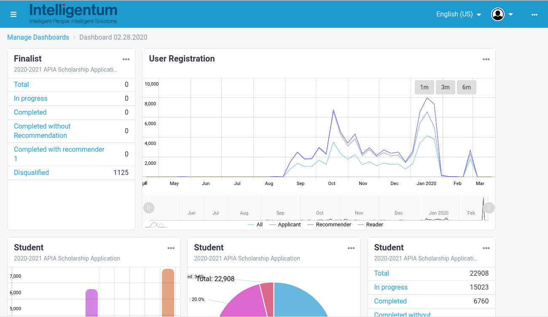
Task: Open Student In progress link
Action: click(391, 287)
